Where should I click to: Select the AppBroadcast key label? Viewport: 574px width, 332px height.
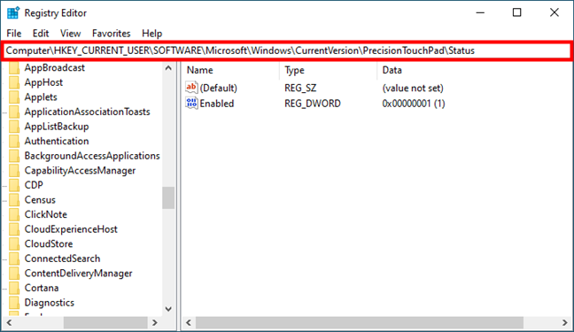click(x=55, y=67)
